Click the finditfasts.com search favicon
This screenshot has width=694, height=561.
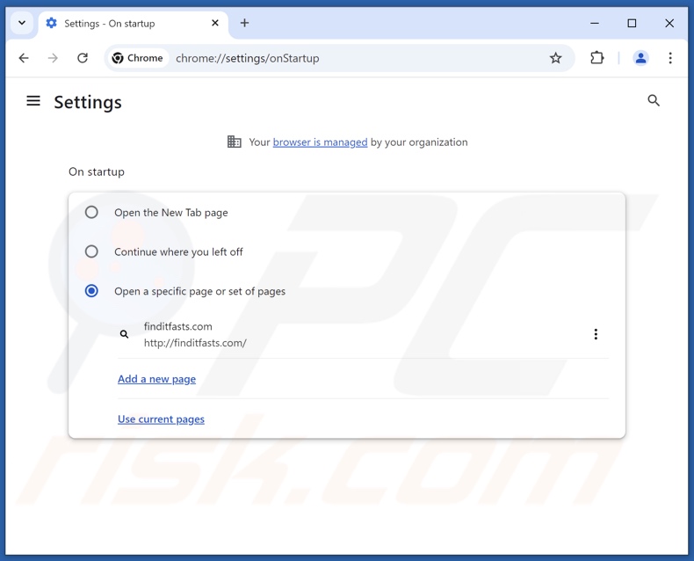(125, 334)
